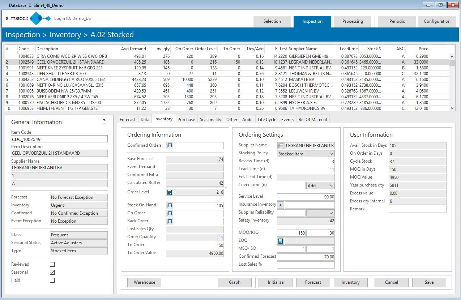Click the Save button
This screenshot has height=300, width=461.
point(429,282)
